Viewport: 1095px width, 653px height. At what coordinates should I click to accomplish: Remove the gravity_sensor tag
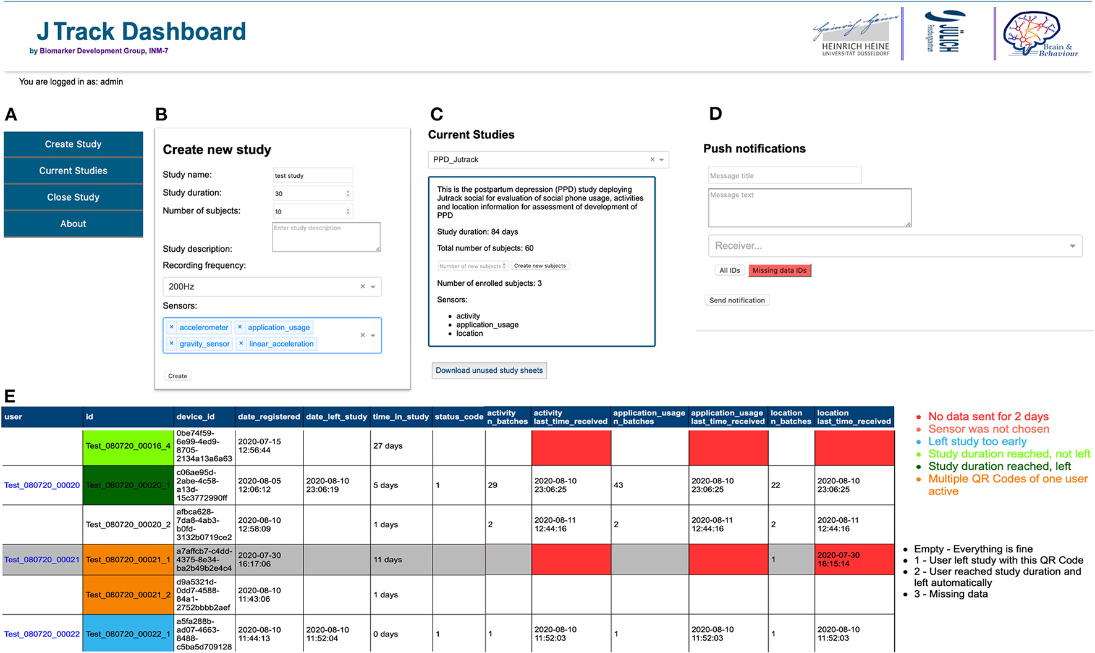pyautogui.click(x=172, y=344)
